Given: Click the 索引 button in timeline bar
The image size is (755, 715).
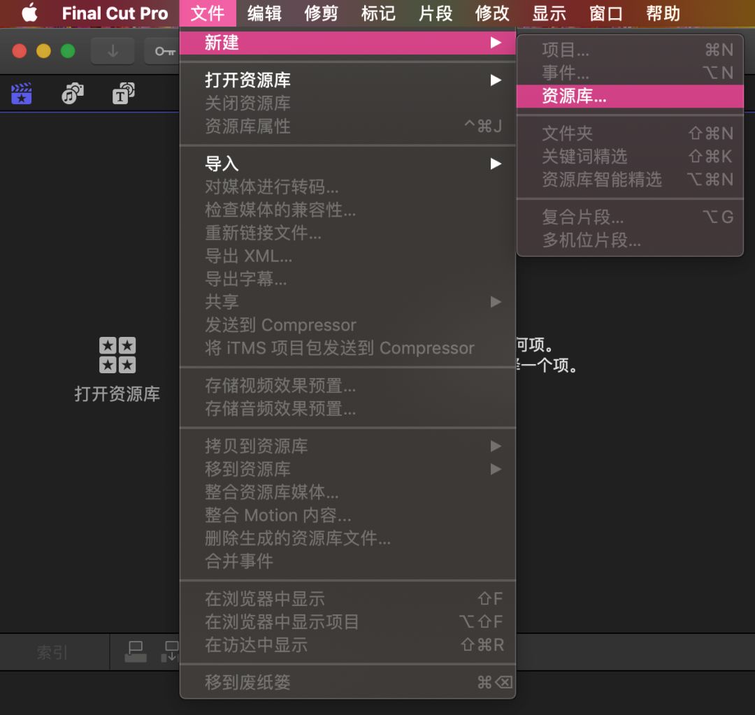Looking at the screenshot, I should (x=52, y=653).
